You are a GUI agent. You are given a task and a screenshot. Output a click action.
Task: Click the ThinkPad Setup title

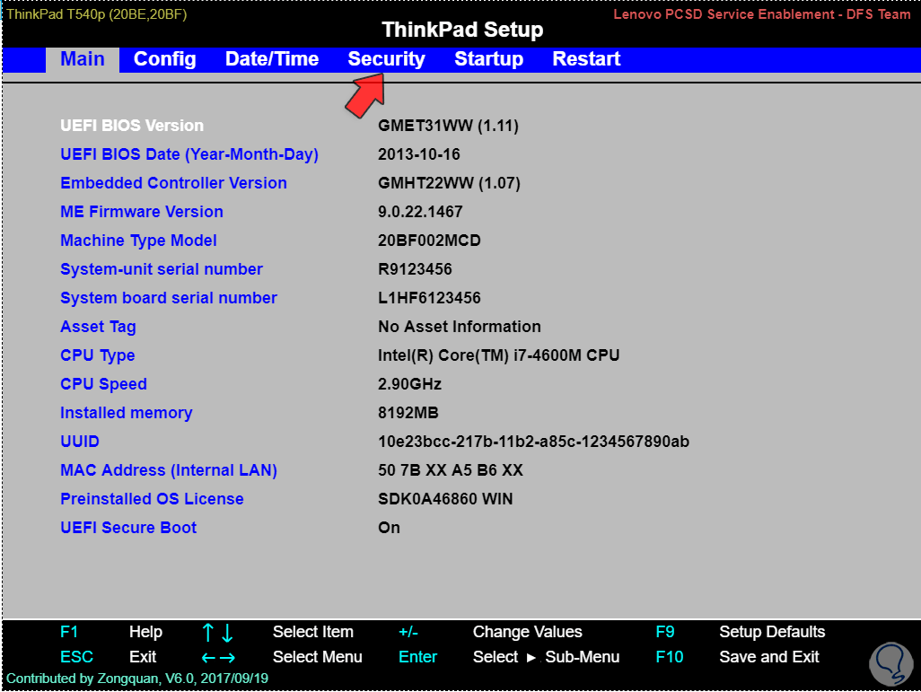point(462,30)
